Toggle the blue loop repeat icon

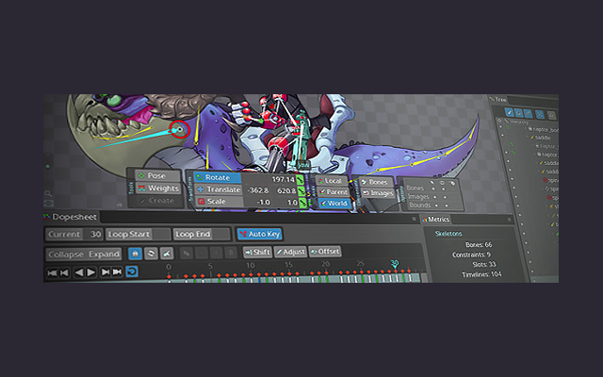click(x=132, y=271)
